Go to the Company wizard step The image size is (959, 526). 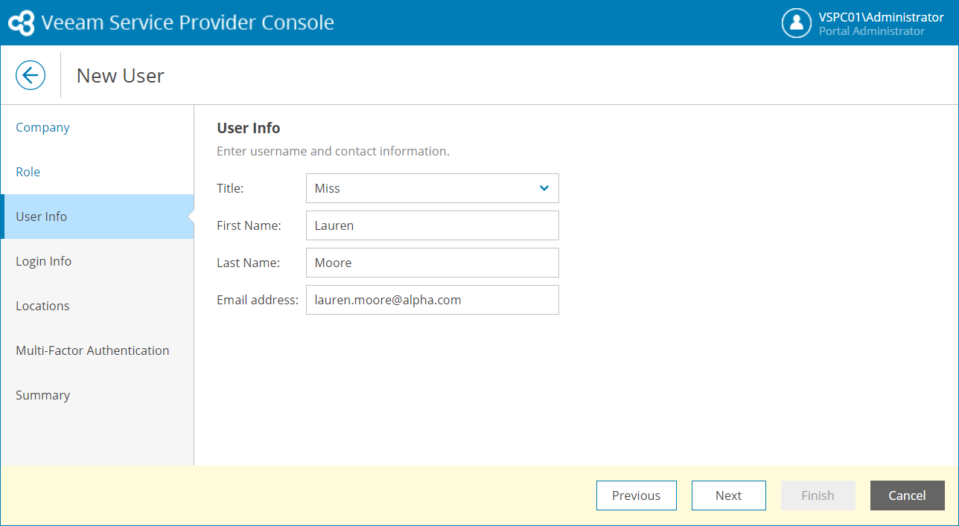click(x=42, y=127)
